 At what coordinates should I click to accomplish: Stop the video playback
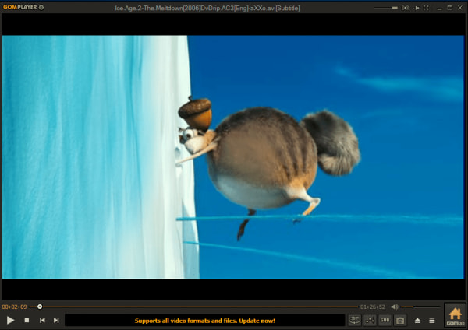coord(27,320)
